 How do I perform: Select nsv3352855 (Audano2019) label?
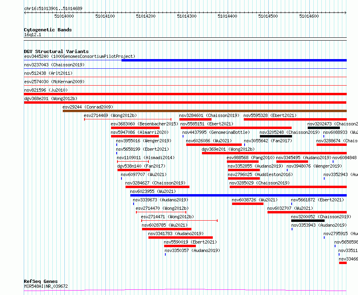pyautogui.click(x=255, y=166)
